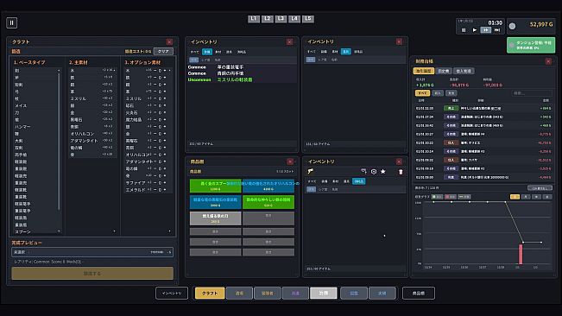Image resolution: width=562 pixels, height=316 pixels.
Task: Click the skip-to-end playback icon by the clock
Action: click(x=497, y=30)
